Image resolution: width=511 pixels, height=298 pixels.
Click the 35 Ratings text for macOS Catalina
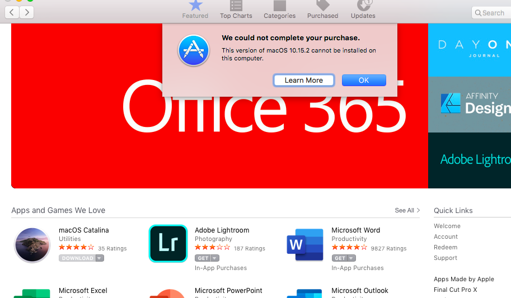click(112, 248)
